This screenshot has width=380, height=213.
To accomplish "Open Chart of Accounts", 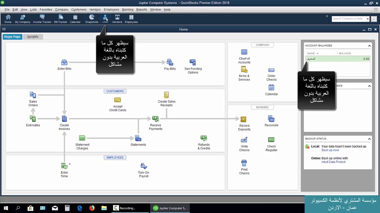I will pos(244,57).
